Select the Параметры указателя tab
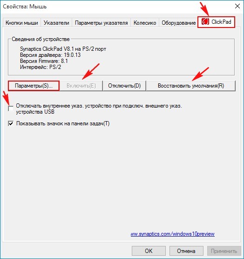Viewport: 244px width, 259px height. click(x=101, y=23)
